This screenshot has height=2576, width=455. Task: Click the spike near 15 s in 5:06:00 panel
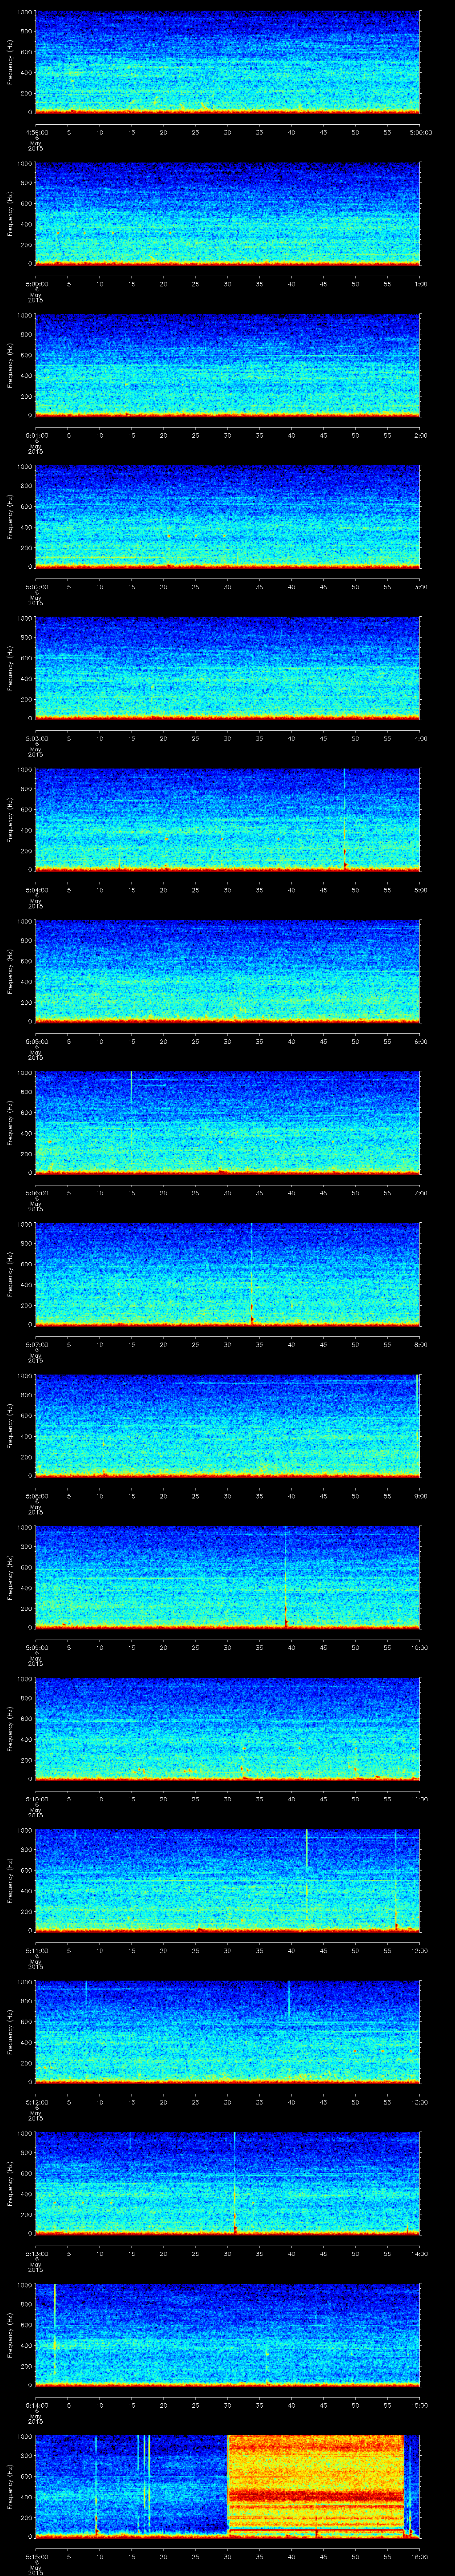coord(131,1087)
